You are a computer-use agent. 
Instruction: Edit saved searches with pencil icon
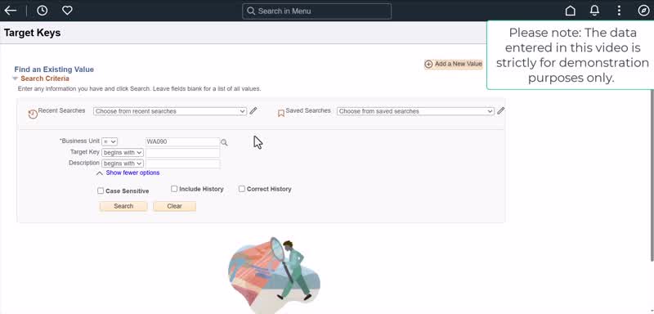pos(501,111)
